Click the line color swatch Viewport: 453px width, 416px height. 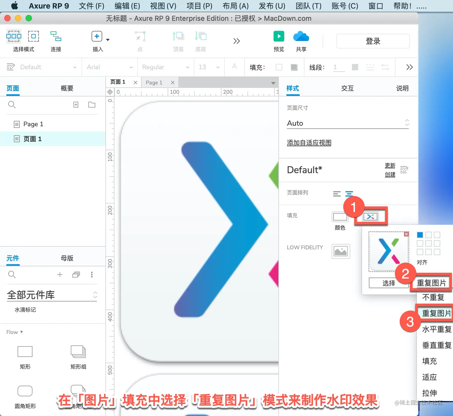(x=355, y=67)
